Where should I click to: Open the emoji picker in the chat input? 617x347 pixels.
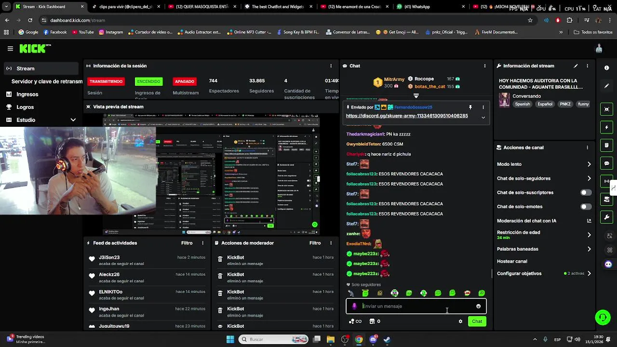pyautogui.click(x=478, y=306)
